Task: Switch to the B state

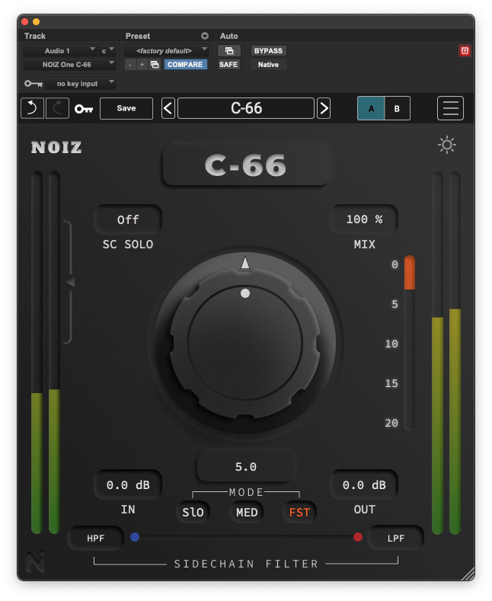Action: 397,109
